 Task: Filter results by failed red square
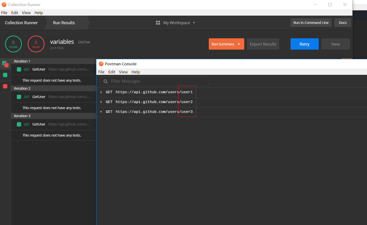5,86
